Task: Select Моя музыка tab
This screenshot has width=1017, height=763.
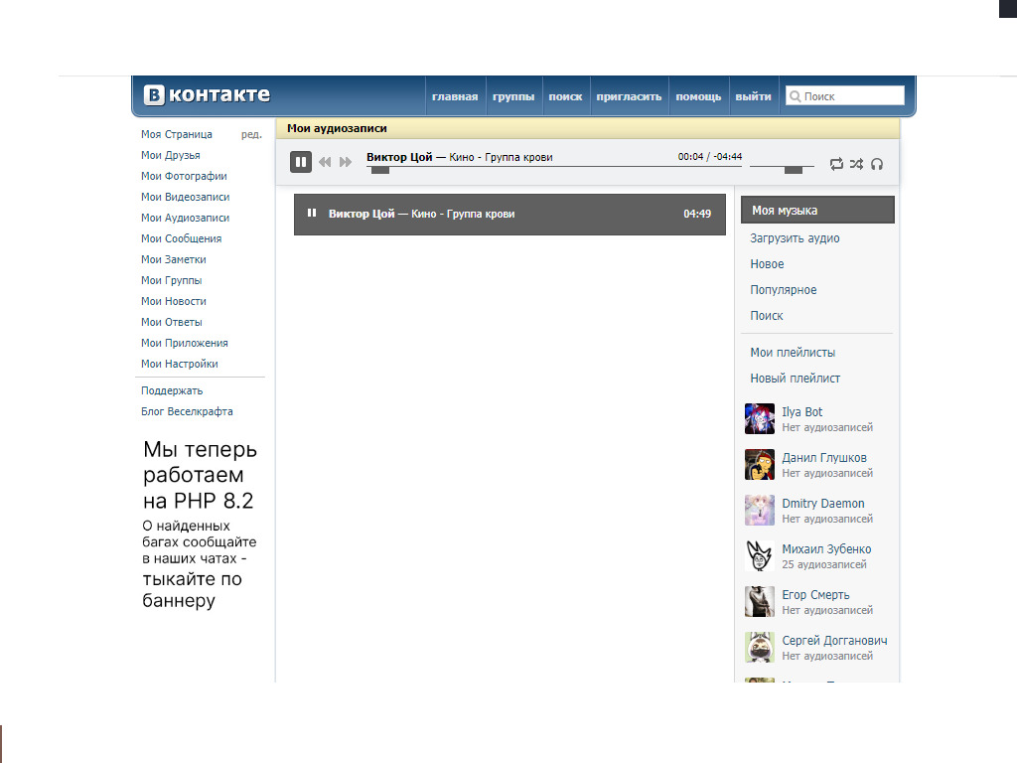Action: (818, 211)
